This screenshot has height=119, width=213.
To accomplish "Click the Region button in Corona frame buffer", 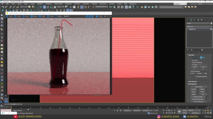I will pos(59,16).
